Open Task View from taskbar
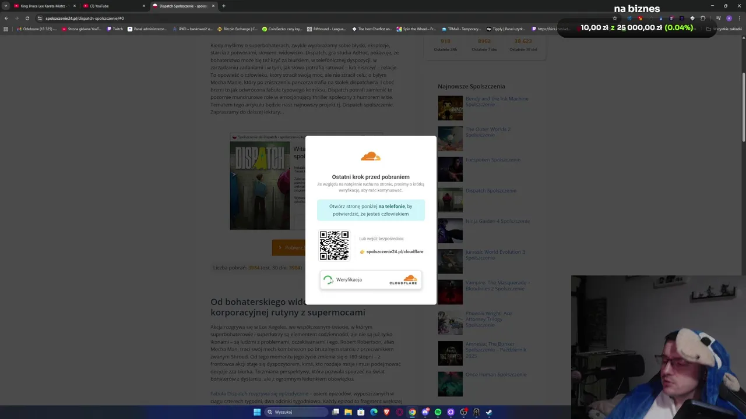The height and width of the screenshot is (419, 746). click(x=336, y=412)
